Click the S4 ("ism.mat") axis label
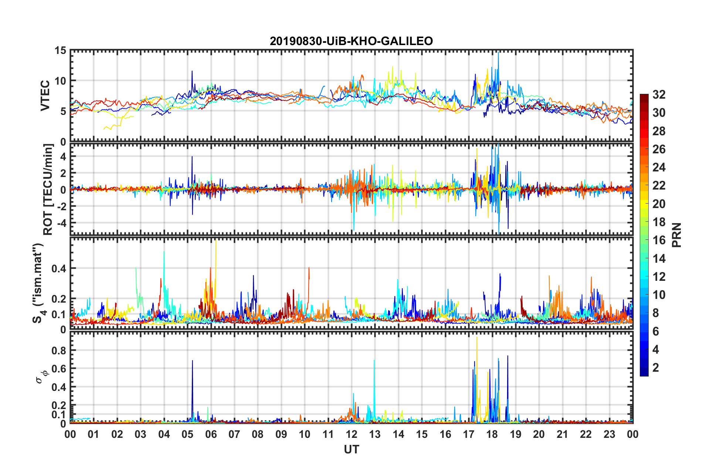The image size is (703, 470). (x=38, y=283)
